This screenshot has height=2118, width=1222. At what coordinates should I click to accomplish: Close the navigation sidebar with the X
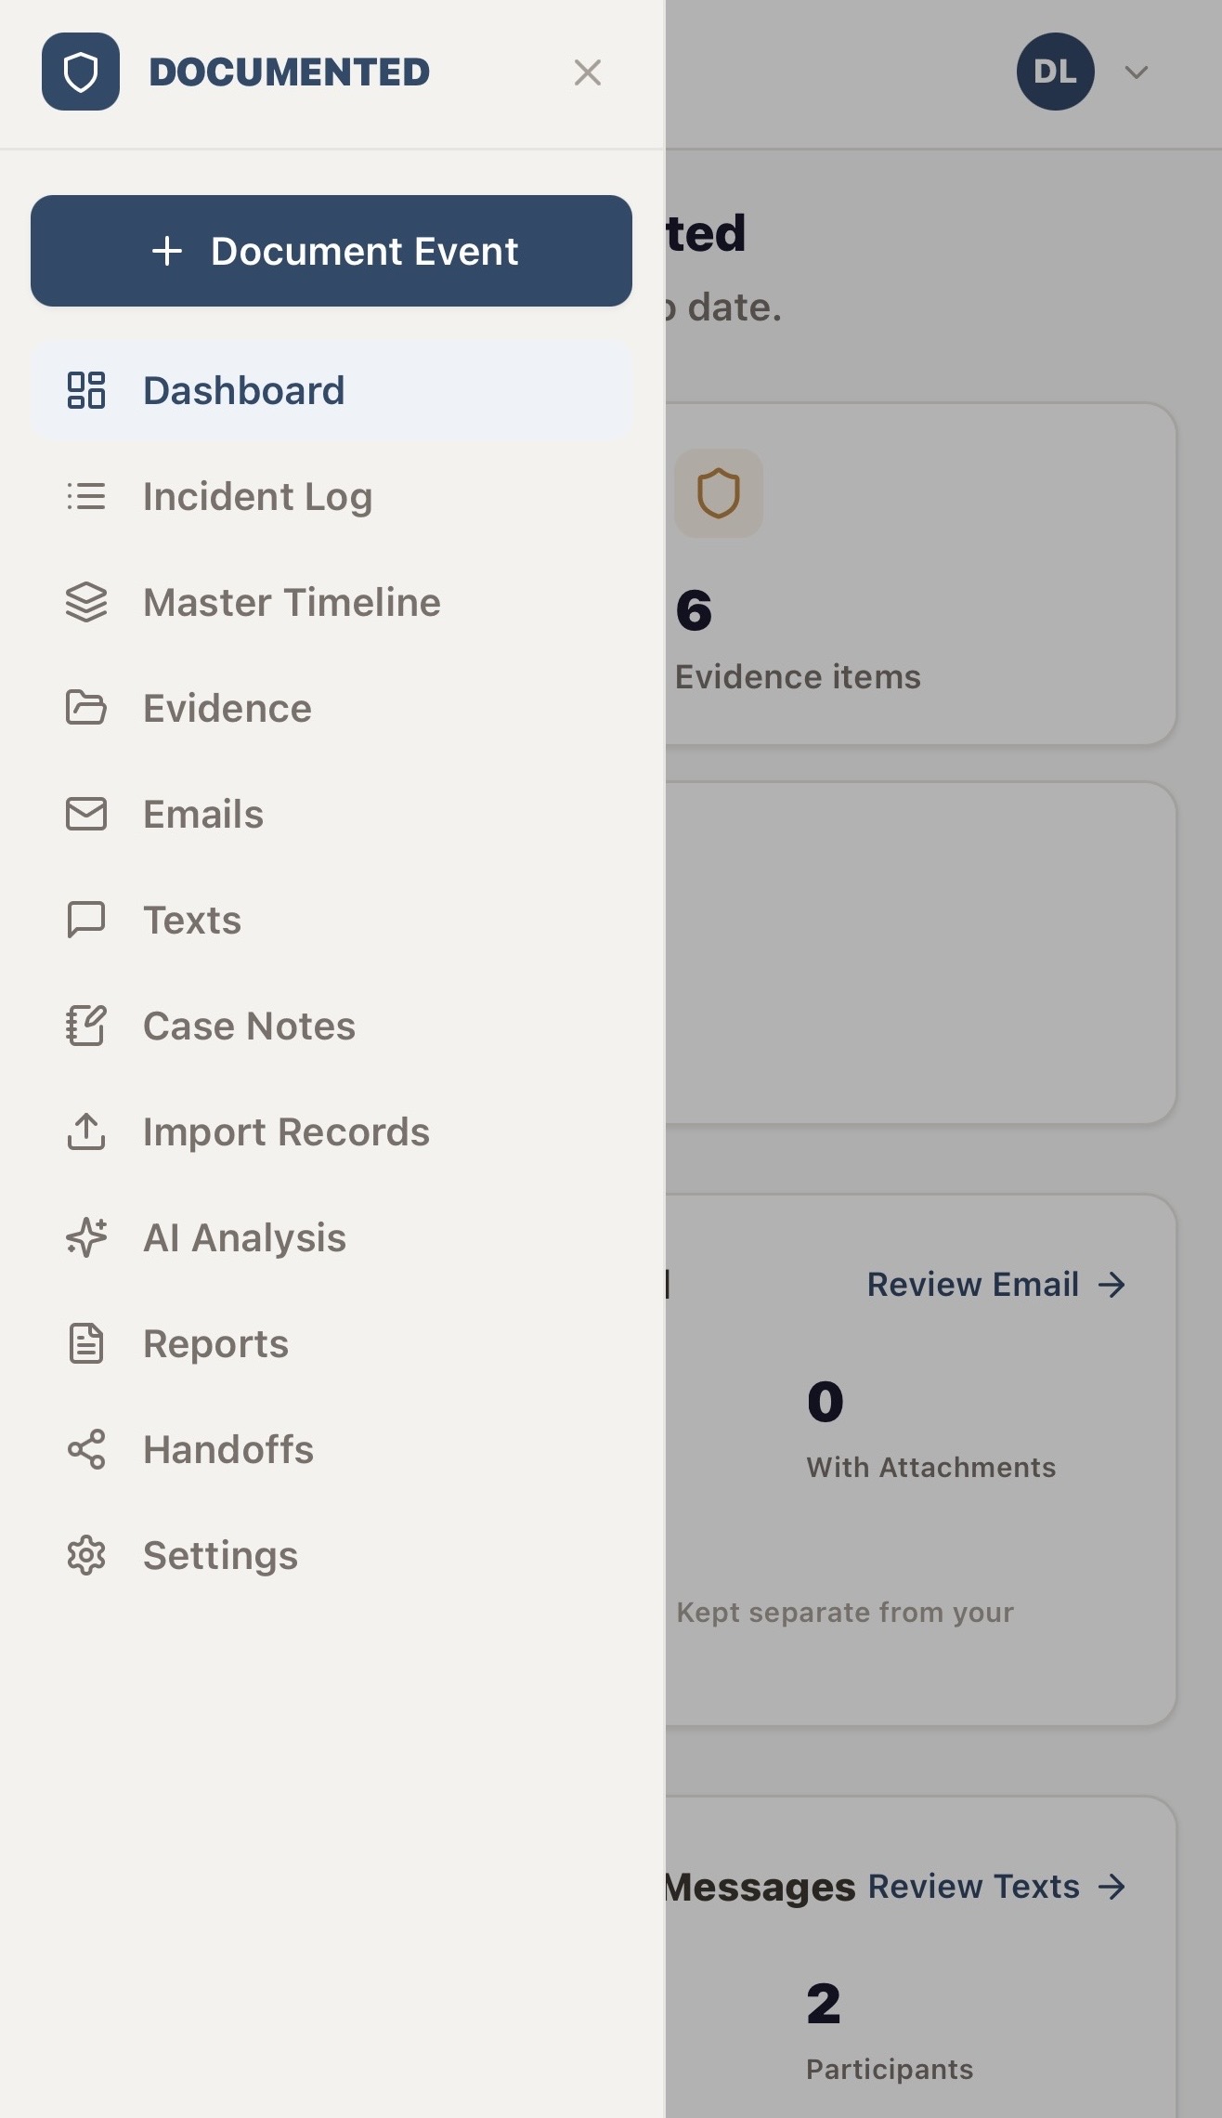click(x=588, y=72)
